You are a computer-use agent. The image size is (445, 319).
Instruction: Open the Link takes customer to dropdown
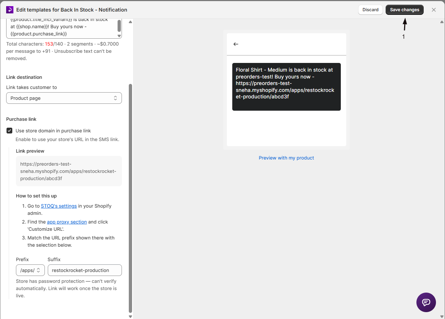coord(64,98)
